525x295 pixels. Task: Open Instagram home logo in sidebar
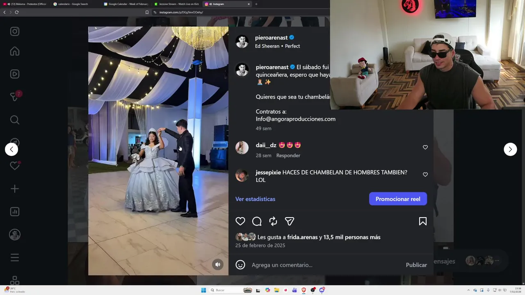15,32
